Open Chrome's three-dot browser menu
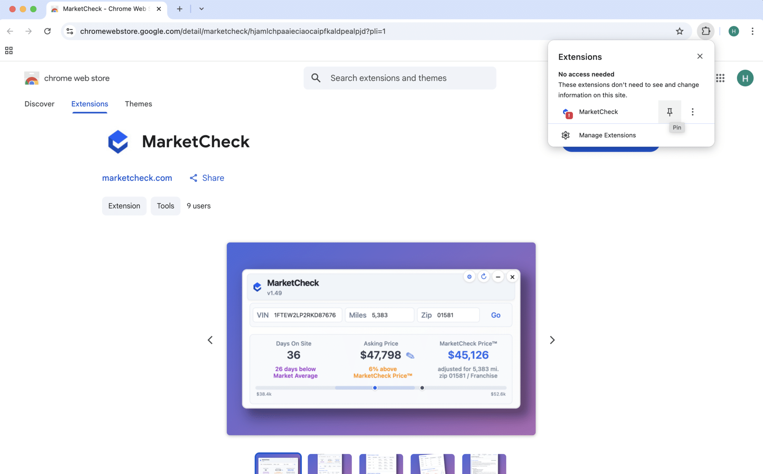Image resolution: width=763 pixels, height=474 pixels. [x=753, y=31]
